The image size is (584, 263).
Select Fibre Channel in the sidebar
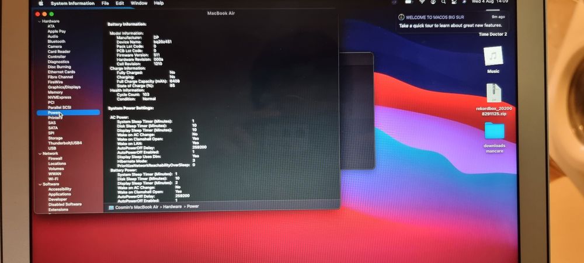tap(60, 77)
